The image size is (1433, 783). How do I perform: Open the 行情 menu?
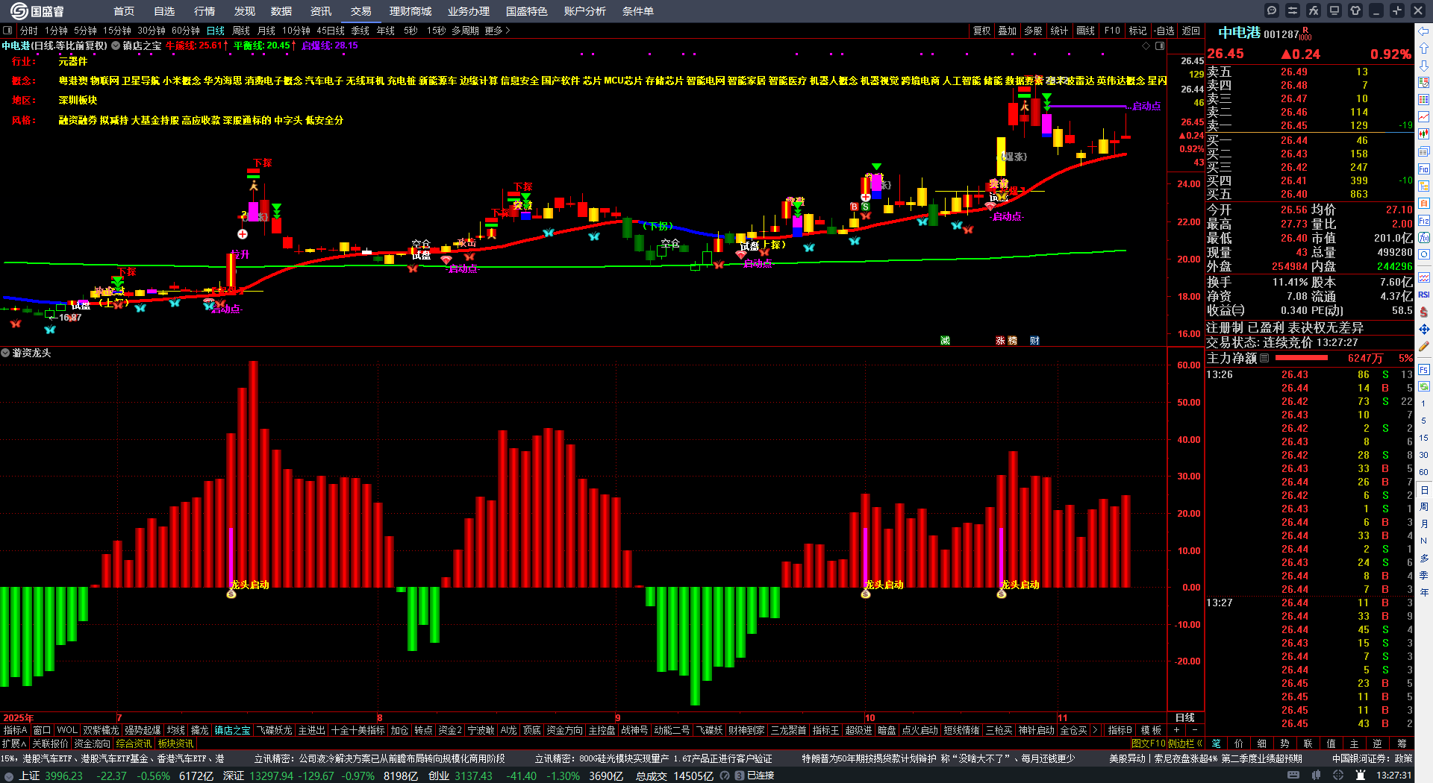click(x=205, y=11)
